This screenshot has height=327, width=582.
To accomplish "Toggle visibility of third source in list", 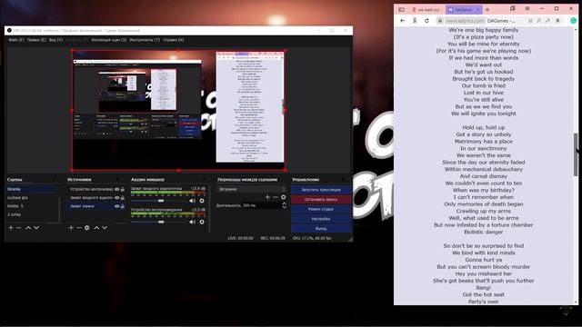I will [x=117, y=206].
